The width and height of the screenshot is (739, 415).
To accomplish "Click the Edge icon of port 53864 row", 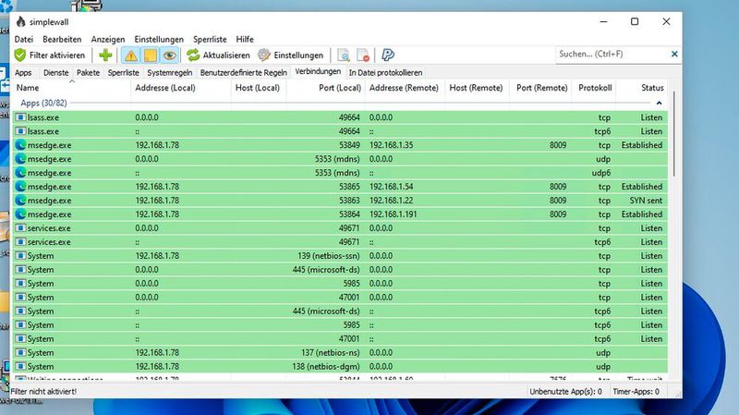I will [20, 214].
